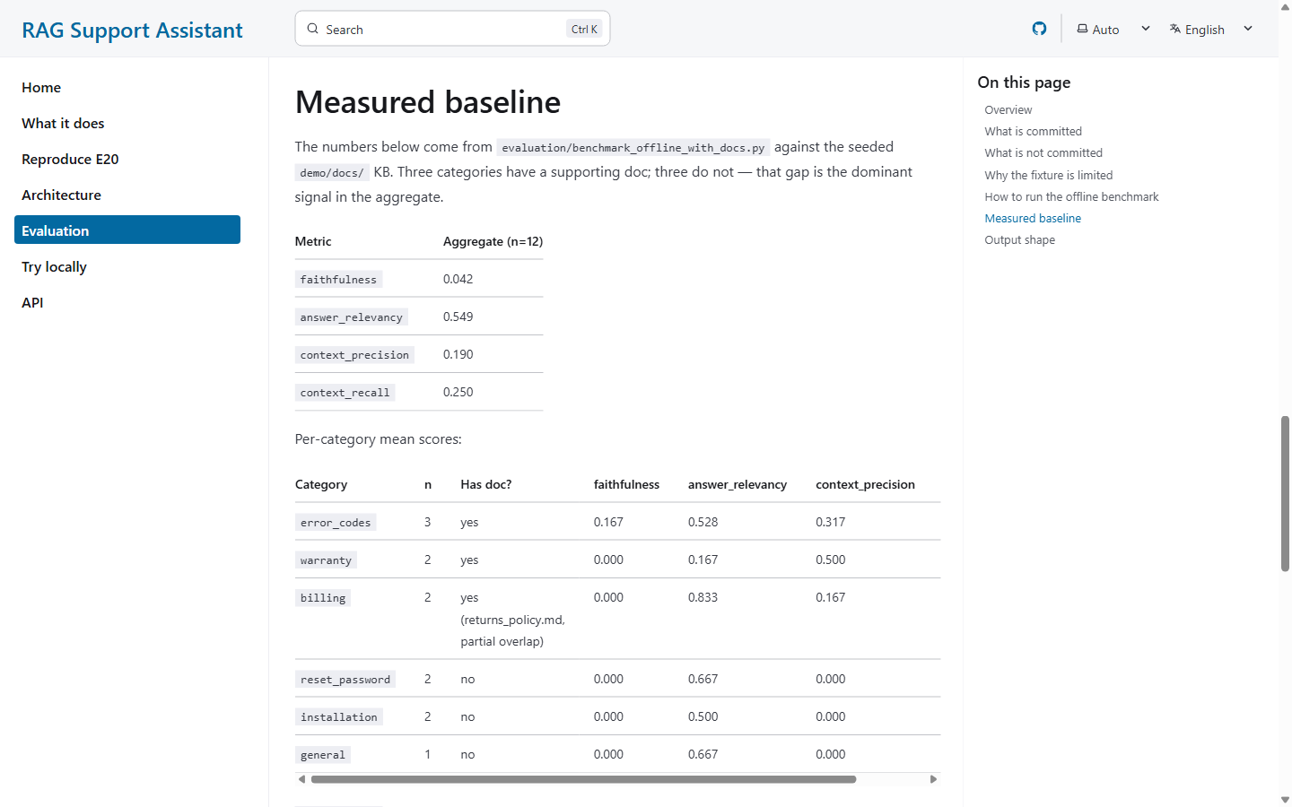Click the search magnifier icon
This screenshot has width=1292, height=807.
click(313, 29)
